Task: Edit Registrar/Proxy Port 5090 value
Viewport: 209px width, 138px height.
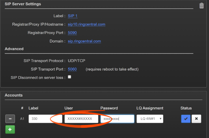Action: click(x=72, y=33)
